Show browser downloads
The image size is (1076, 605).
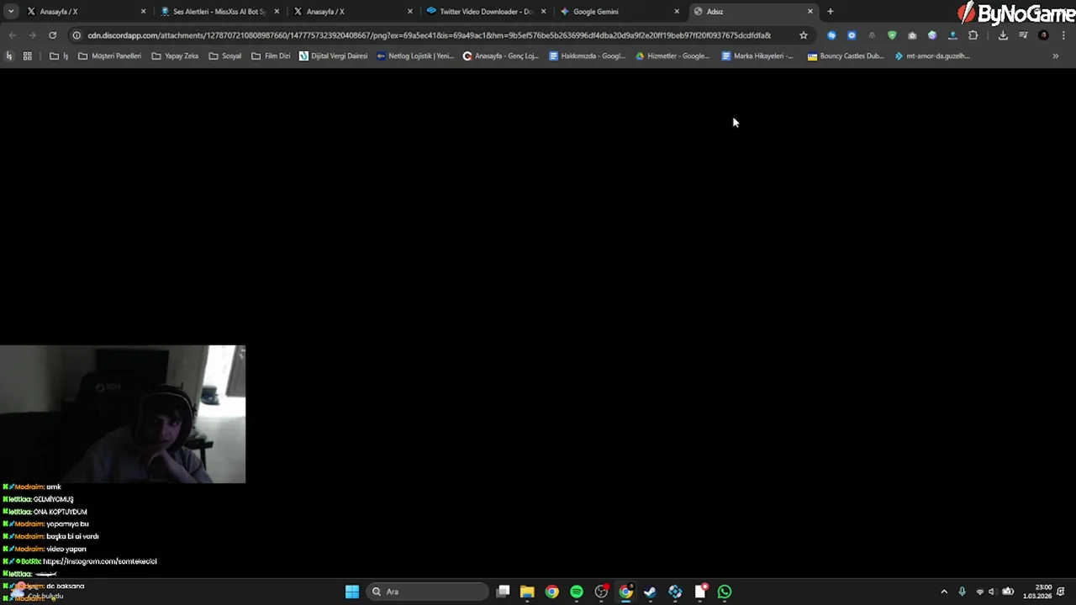click(1003, 35)
